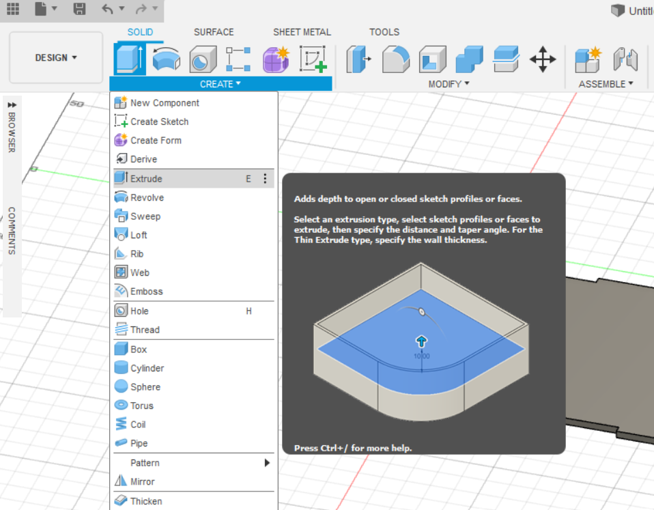Screen dimensions: 654x510
Task: Click the Extrude tooltip preview illustration
Action: coord(421,342)
